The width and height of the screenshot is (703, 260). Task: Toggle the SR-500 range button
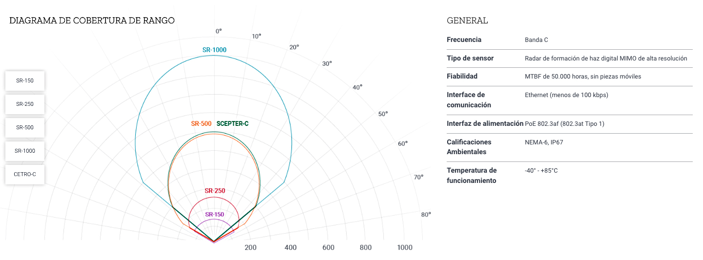[x=25, y=127]
